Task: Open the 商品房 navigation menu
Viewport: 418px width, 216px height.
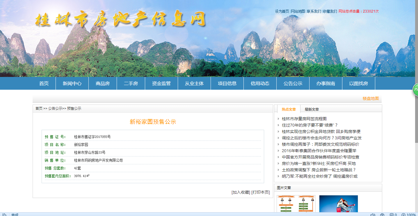Action: click(x=103, y=84)
